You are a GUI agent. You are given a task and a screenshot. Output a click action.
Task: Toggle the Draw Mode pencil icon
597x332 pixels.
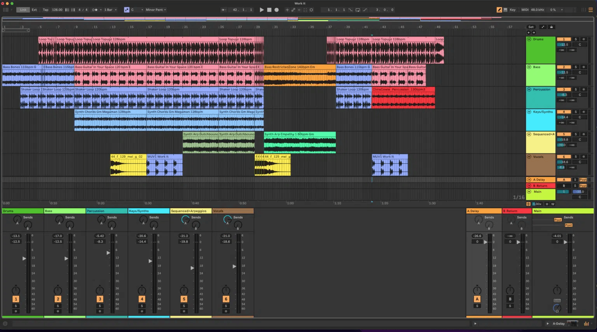pos(499,10)
